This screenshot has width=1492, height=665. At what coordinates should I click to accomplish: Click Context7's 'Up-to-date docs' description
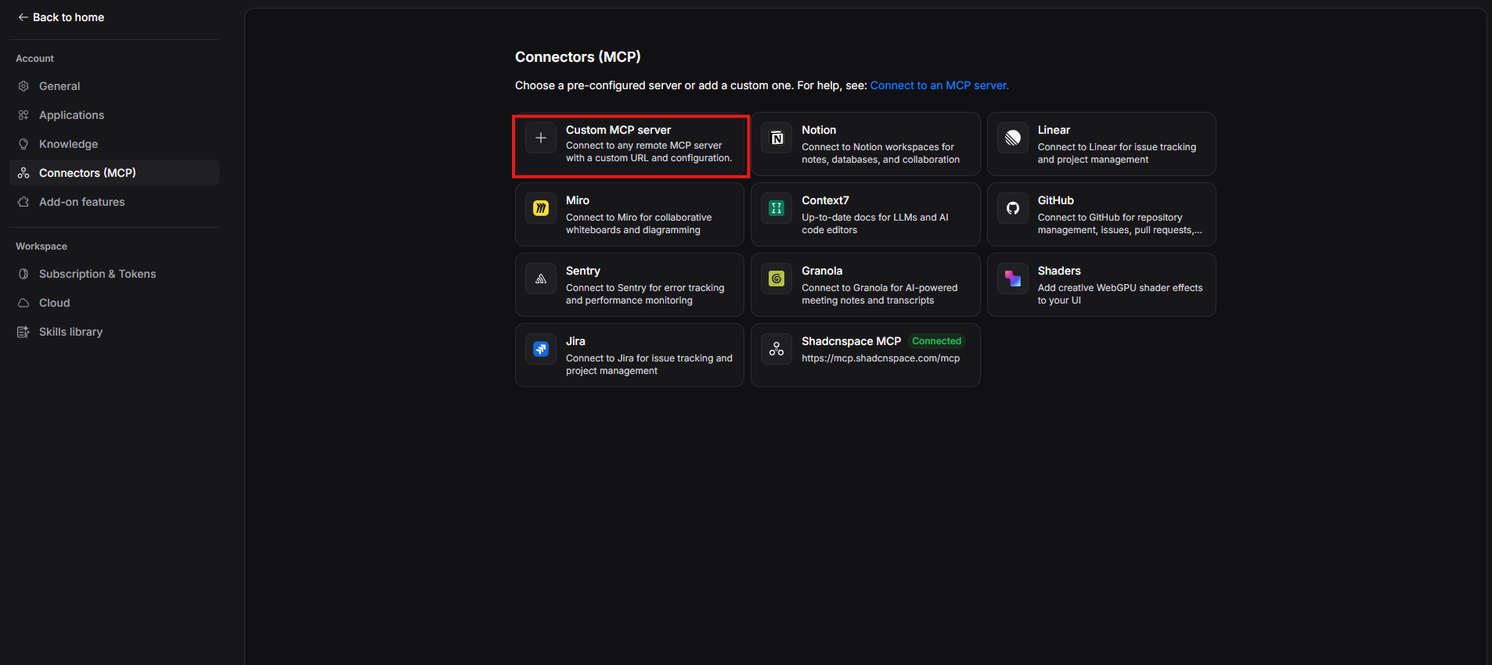click(x=875, y=224)
